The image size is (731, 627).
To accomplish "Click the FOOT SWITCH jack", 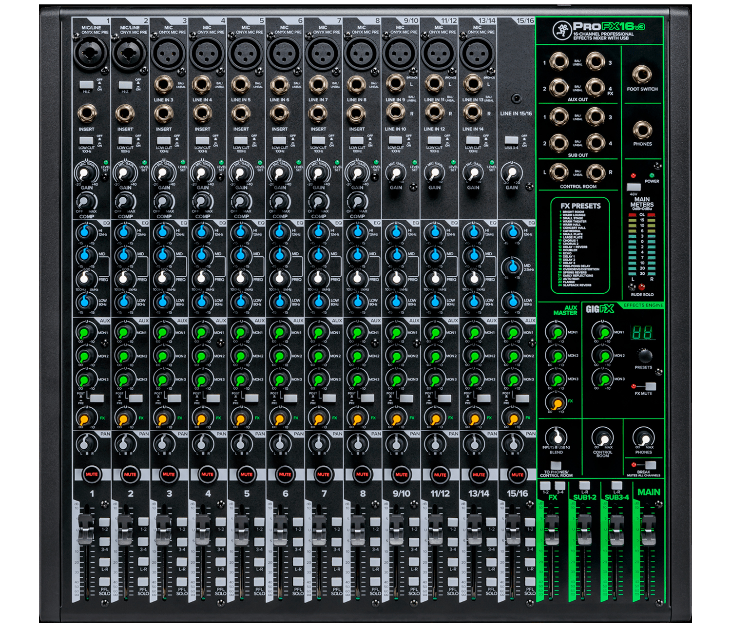I will point(642,75).
